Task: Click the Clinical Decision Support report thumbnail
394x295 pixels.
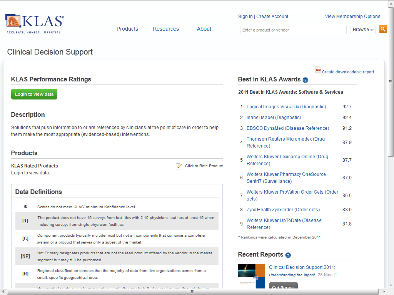Action: pyautogui.click(x=252, y=276)
